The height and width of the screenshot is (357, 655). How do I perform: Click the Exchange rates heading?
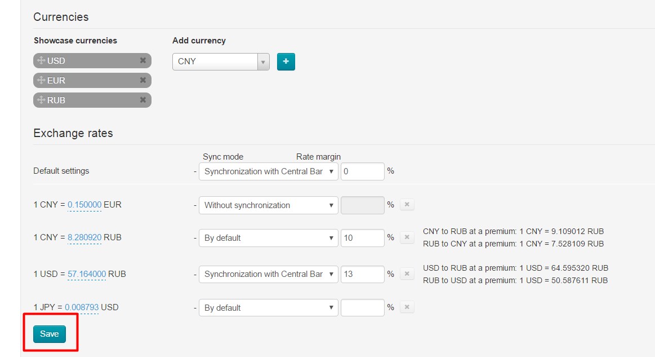click(x=73, y=133)
